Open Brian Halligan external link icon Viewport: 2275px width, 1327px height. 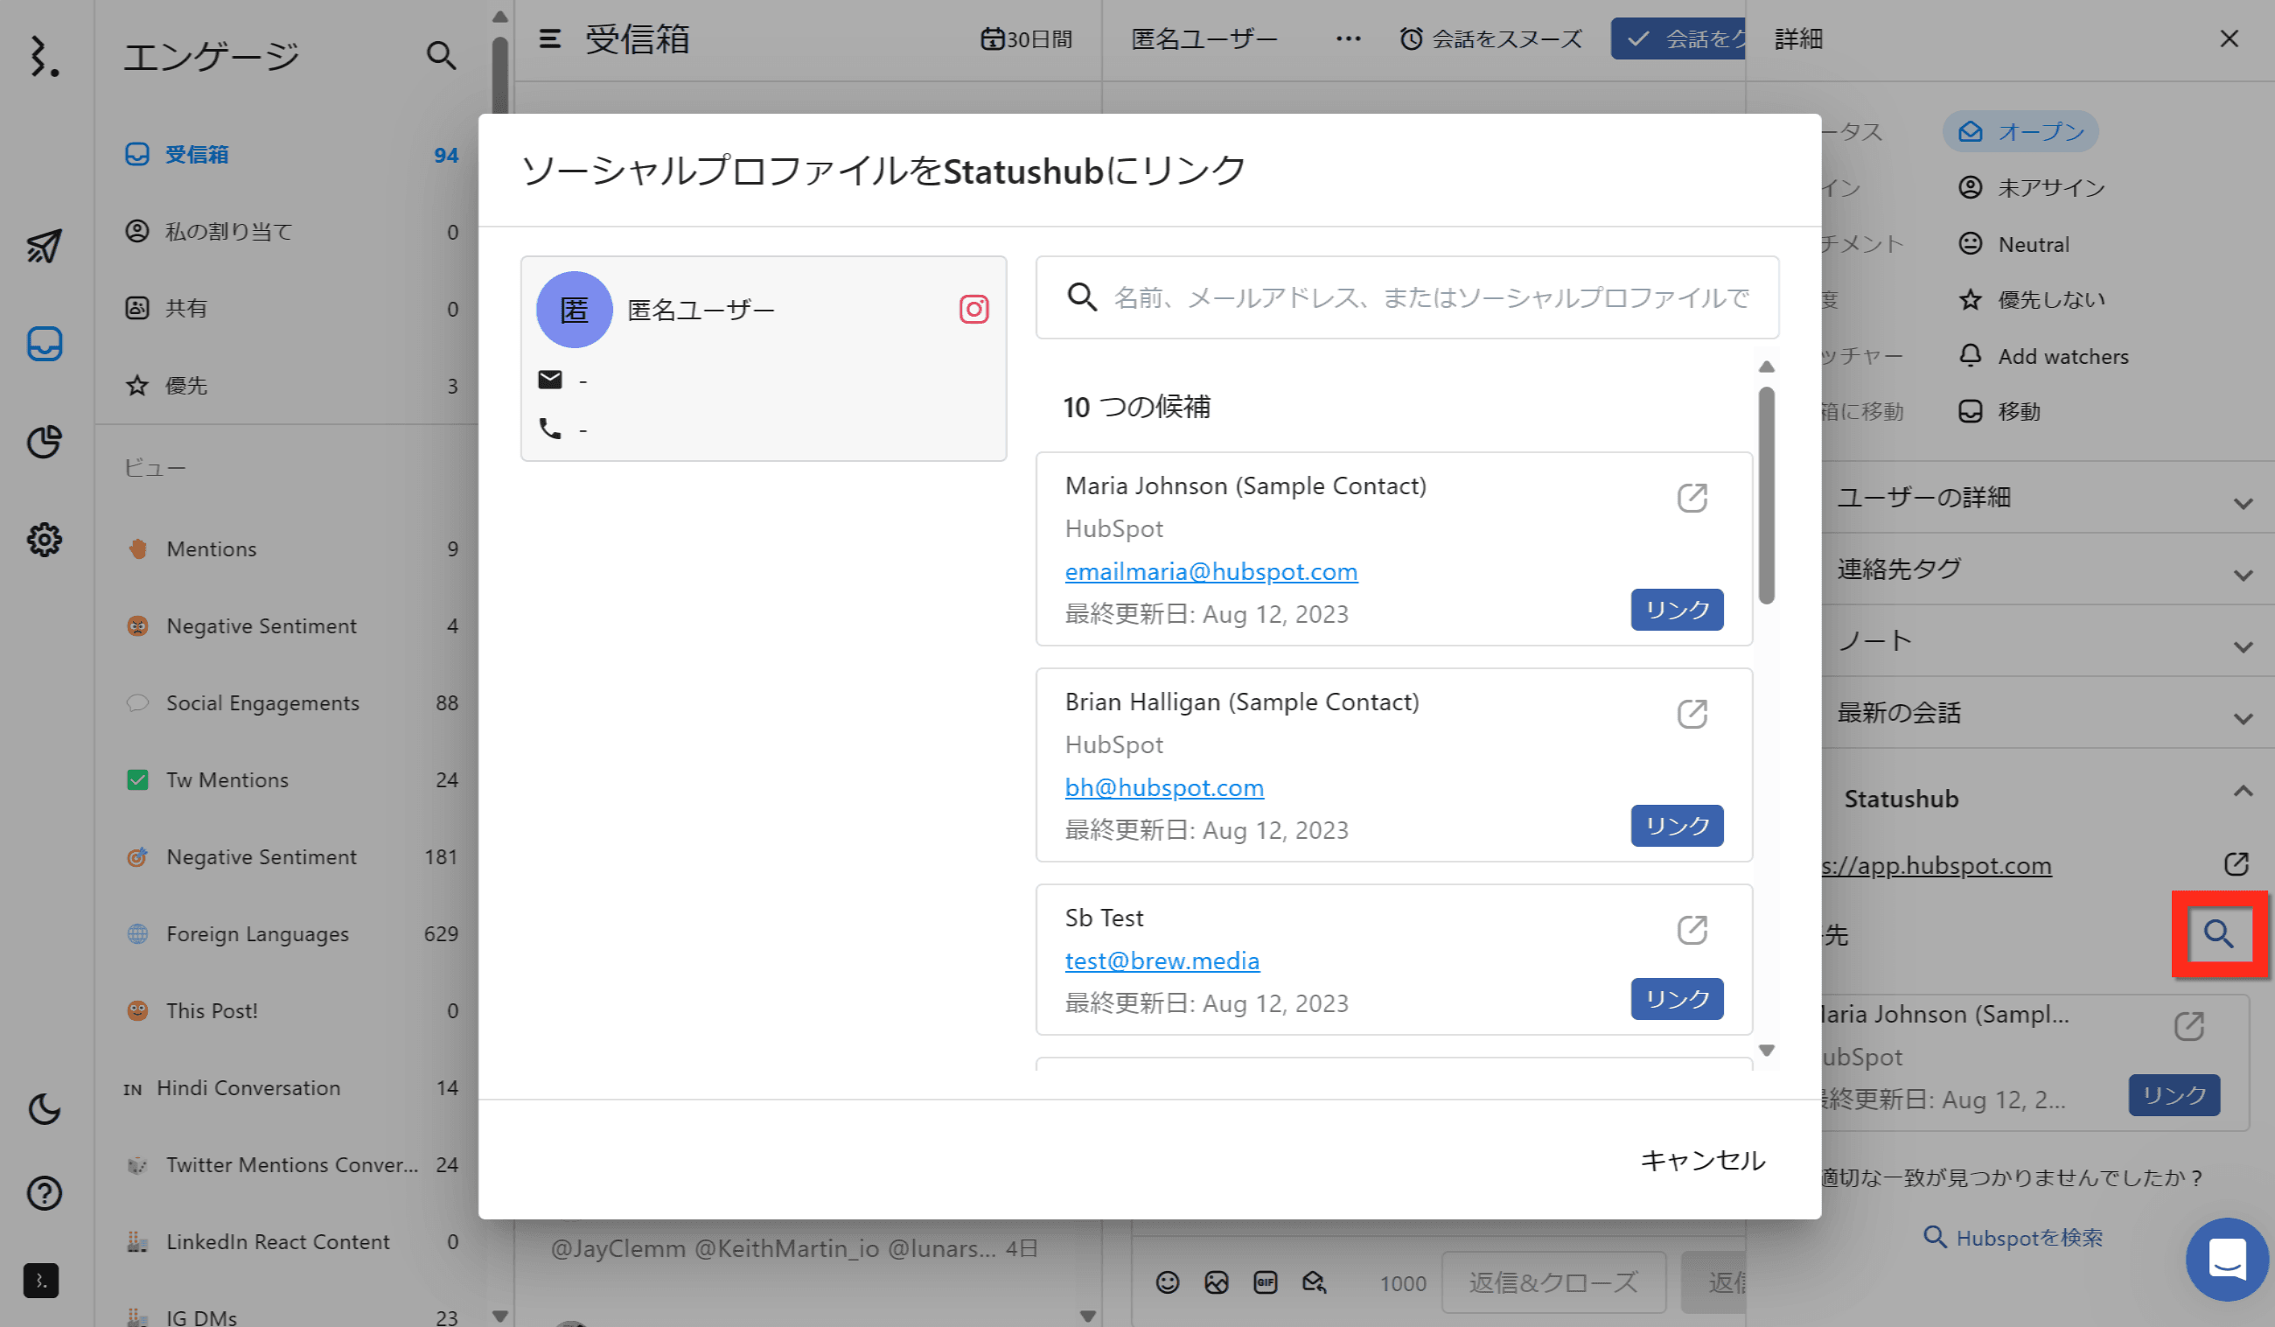1692,713
